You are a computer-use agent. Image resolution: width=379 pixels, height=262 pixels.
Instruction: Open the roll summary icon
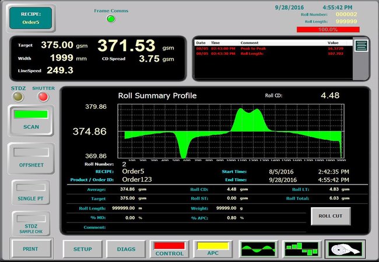pos(345,249)
